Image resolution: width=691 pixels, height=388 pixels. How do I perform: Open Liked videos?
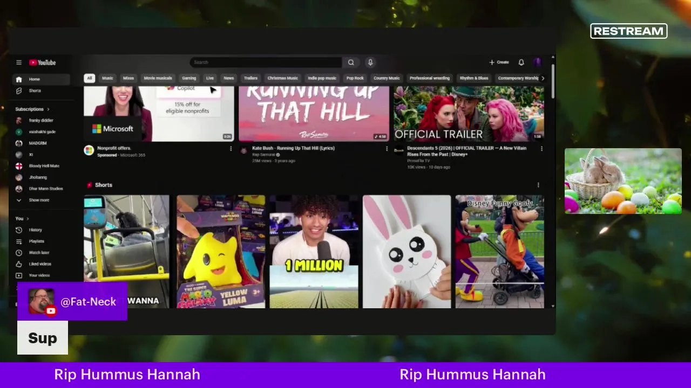[41, 264]
